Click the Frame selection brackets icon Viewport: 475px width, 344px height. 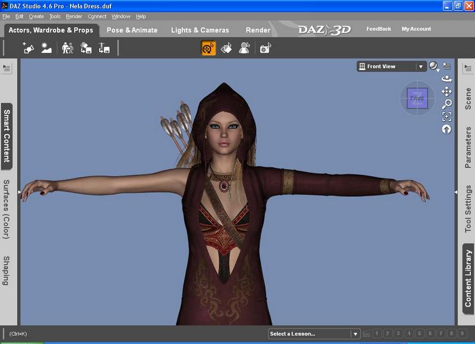click(446, 116)
